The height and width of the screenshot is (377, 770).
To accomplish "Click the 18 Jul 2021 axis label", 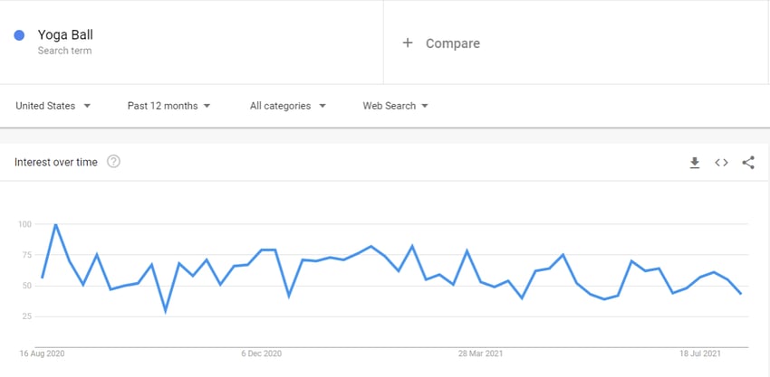I will [700, 353].
